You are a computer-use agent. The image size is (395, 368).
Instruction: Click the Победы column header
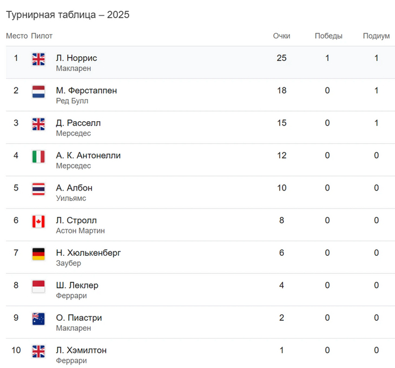(x=328, y=36)
